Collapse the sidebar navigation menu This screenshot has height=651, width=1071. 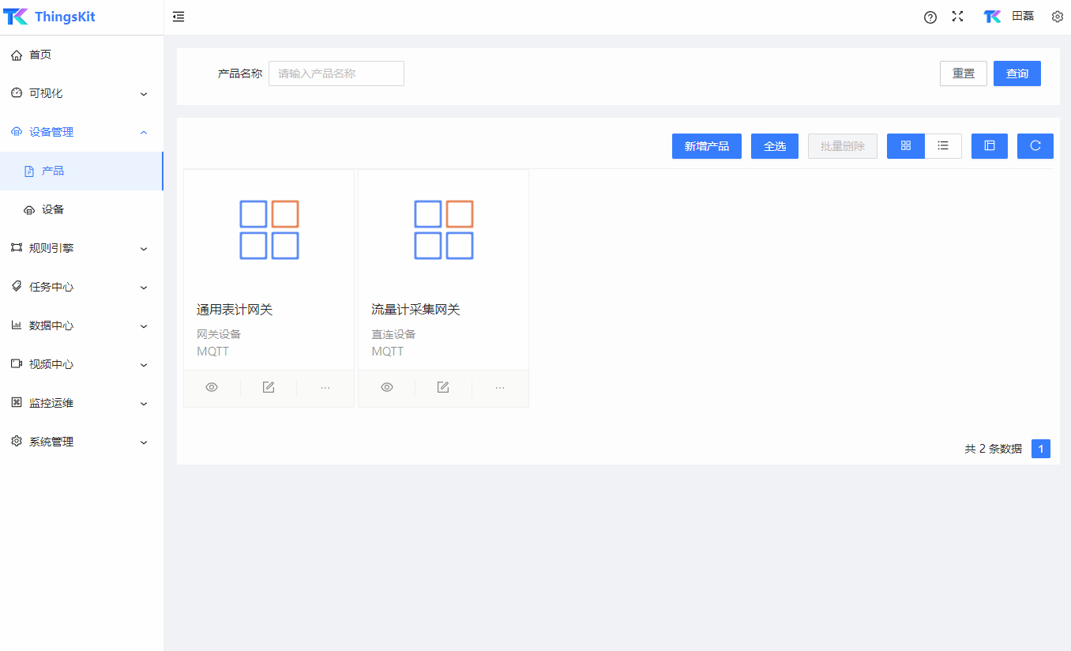click(x=178, y=16)
